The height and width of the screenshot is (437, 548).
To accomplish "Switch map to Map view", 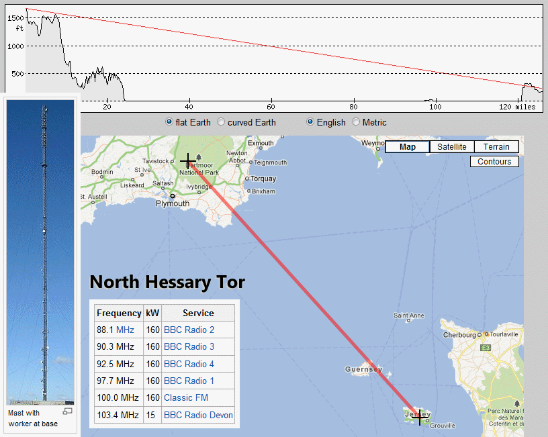I will [407, 147].
